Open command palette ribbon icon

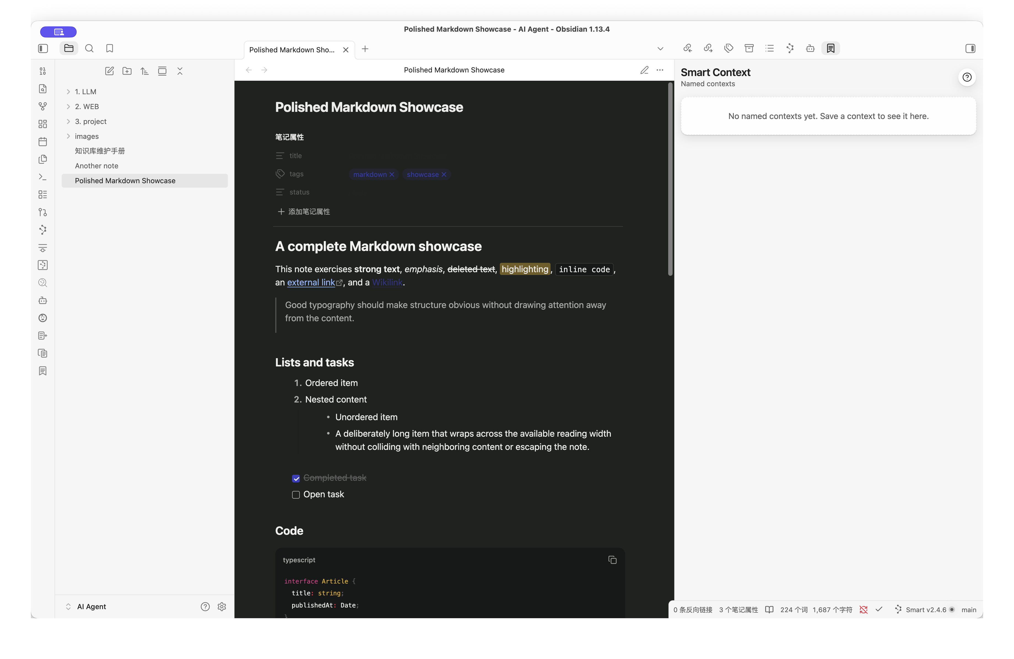tap(43, 177)
